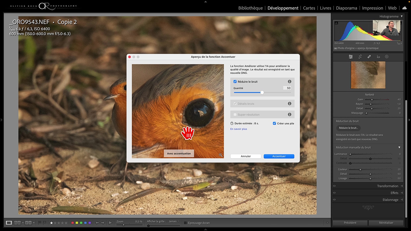
Task: Click the Accentuer button
Action: point(279,156)
